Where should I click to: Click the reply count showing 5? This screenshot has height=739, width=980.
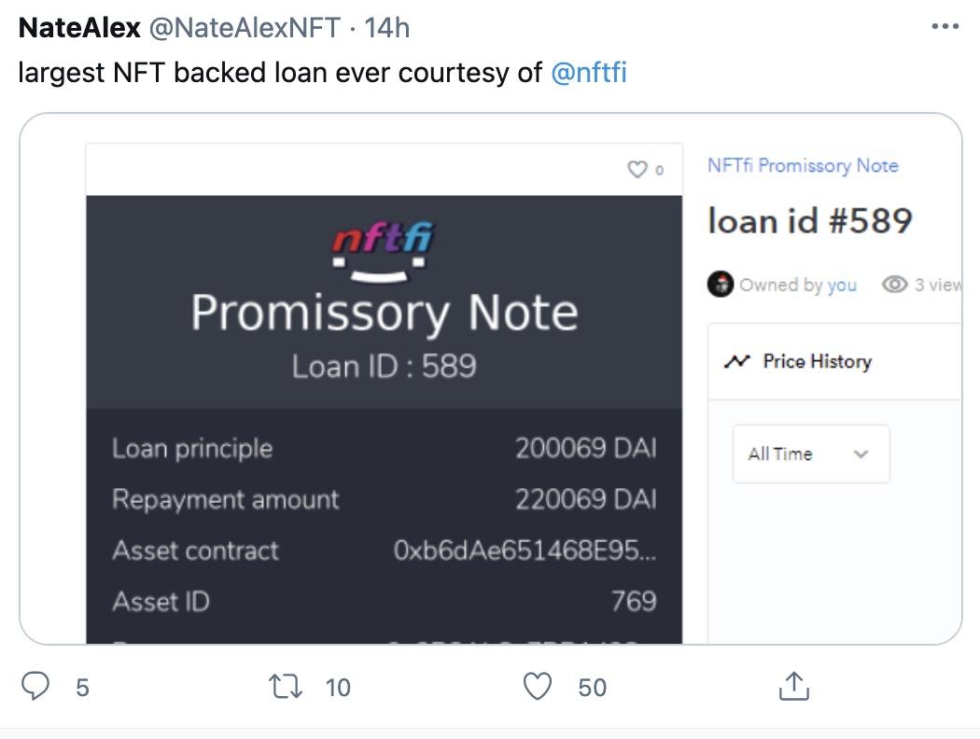click(82, 688)
